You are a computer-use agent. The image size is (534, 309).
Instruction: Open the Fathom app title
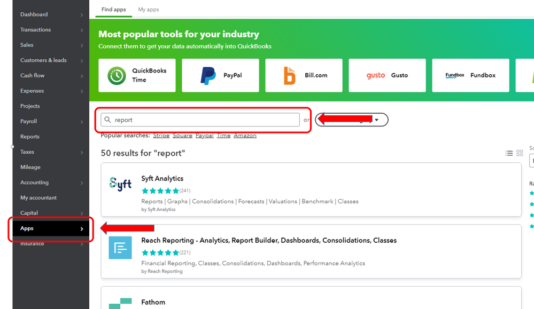point(153,302)
